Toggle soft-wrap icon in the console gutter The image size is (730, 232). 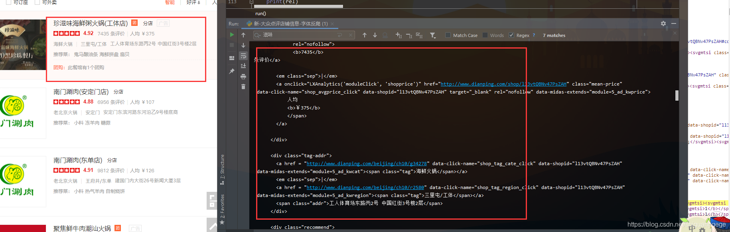pyautogui.click(x=243, y=56)
